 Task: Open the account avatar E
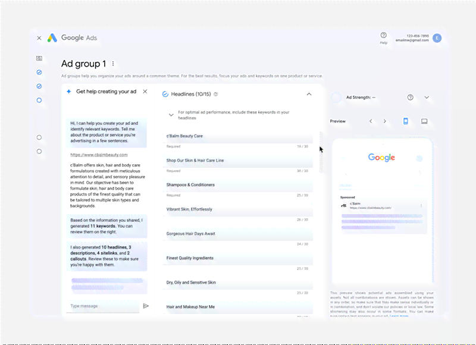coord(437,38)
